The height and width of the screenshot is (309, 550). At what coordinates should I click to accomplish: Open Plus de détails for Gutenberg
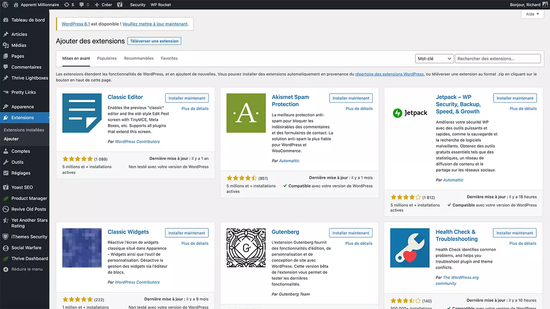click(359, 243)
